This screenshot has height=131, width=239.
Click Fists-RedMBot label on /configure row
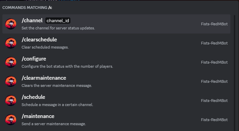tap(214, 62)
